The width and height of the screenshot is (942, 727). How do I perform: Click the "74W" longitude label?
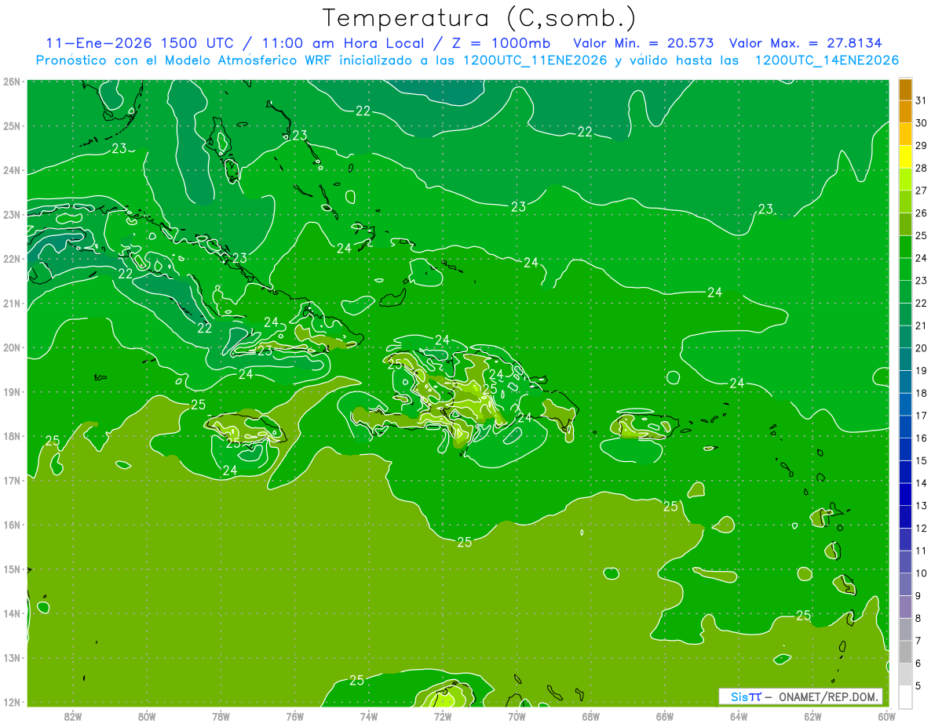[369, 717]
